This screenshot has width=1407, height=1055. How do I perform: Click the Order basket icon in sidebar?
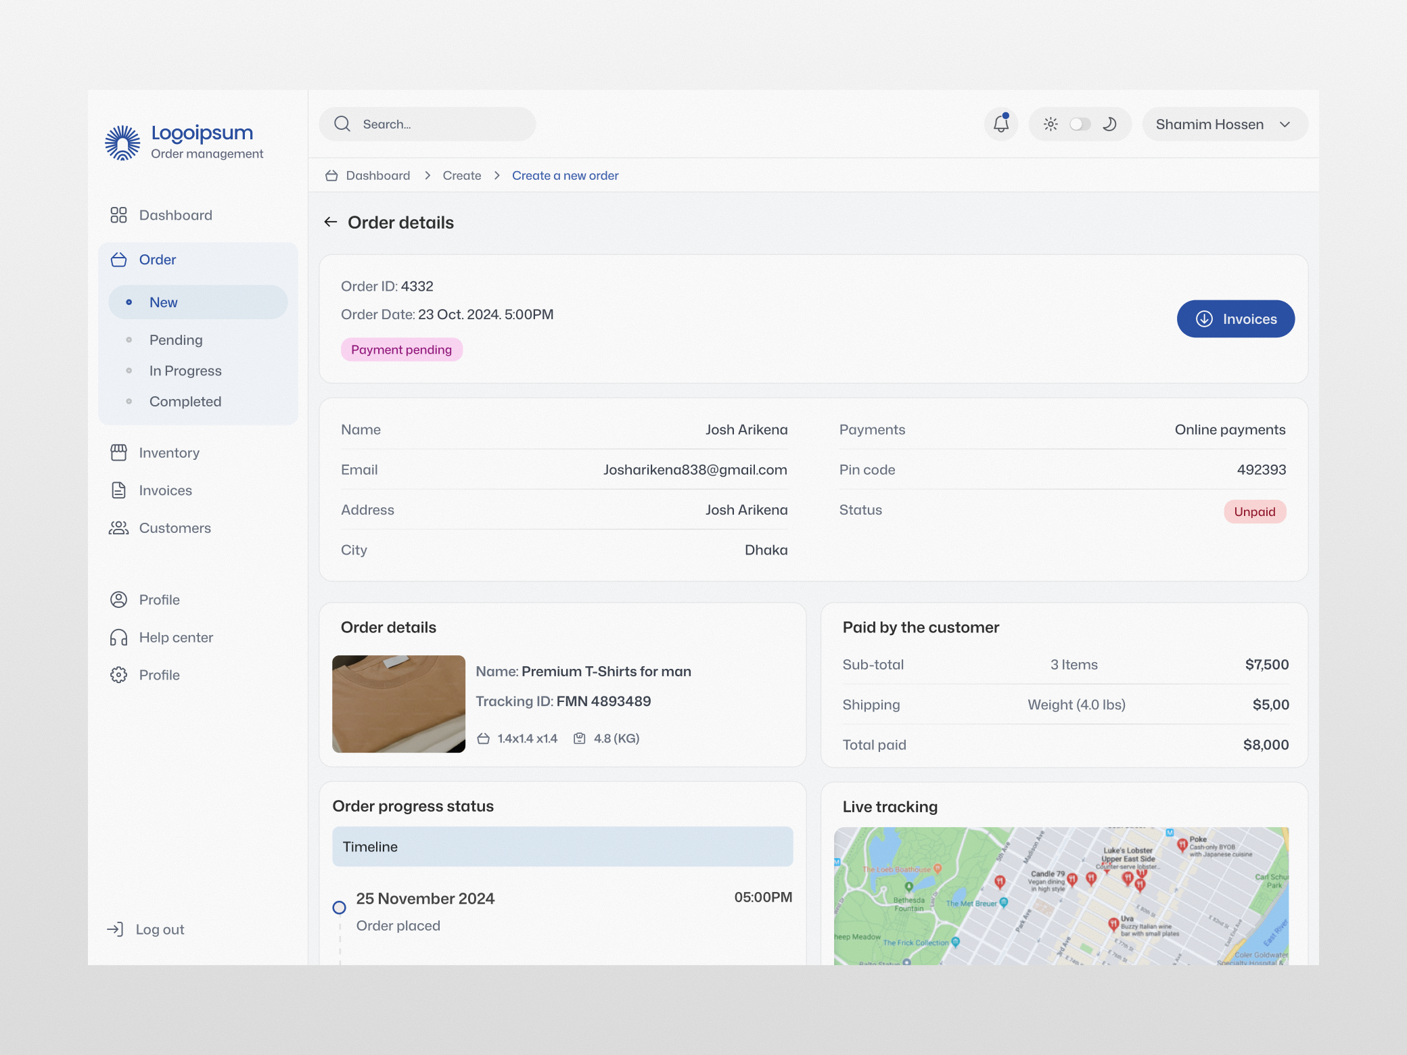point(118,260)
